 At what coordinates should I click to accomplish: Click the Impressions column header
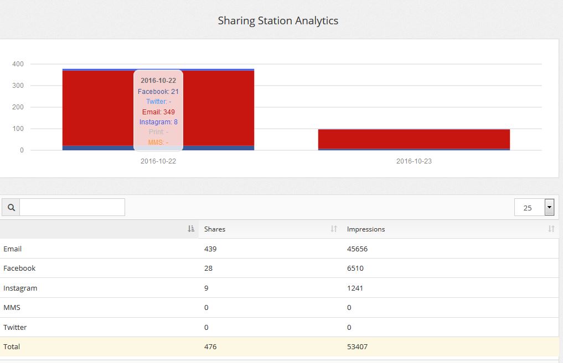pyautogui.click(x=365, y=229)
